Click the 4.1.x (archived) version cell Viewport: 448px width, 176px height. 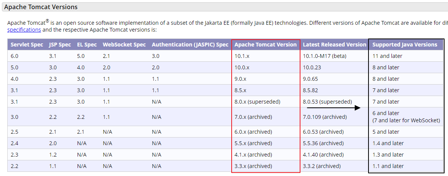pyautogui.click(x=253, y=155)
